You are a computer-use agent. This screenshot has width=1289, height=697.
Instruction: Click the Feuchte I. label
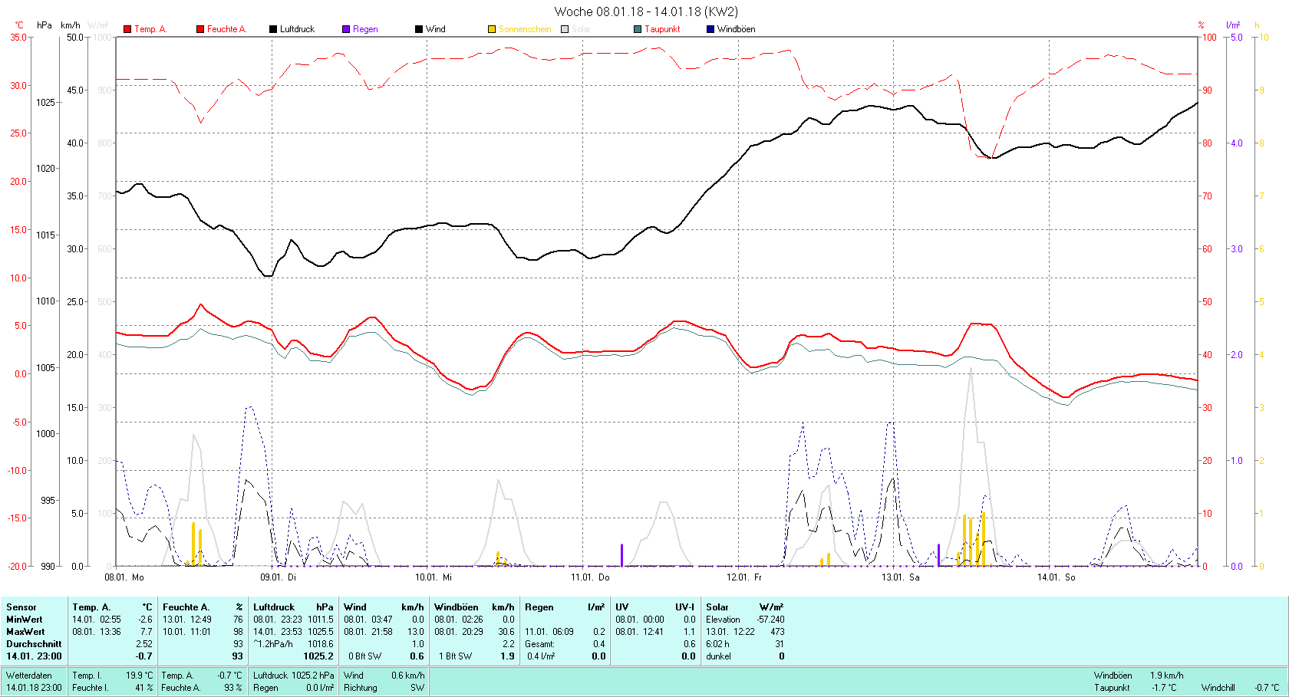pyautogui.click(x=90, y=688)
